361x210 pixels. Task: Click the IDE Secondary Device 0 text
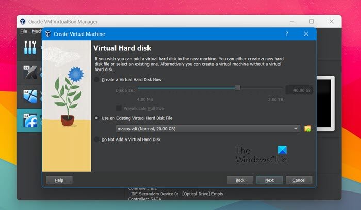[177, 194]
